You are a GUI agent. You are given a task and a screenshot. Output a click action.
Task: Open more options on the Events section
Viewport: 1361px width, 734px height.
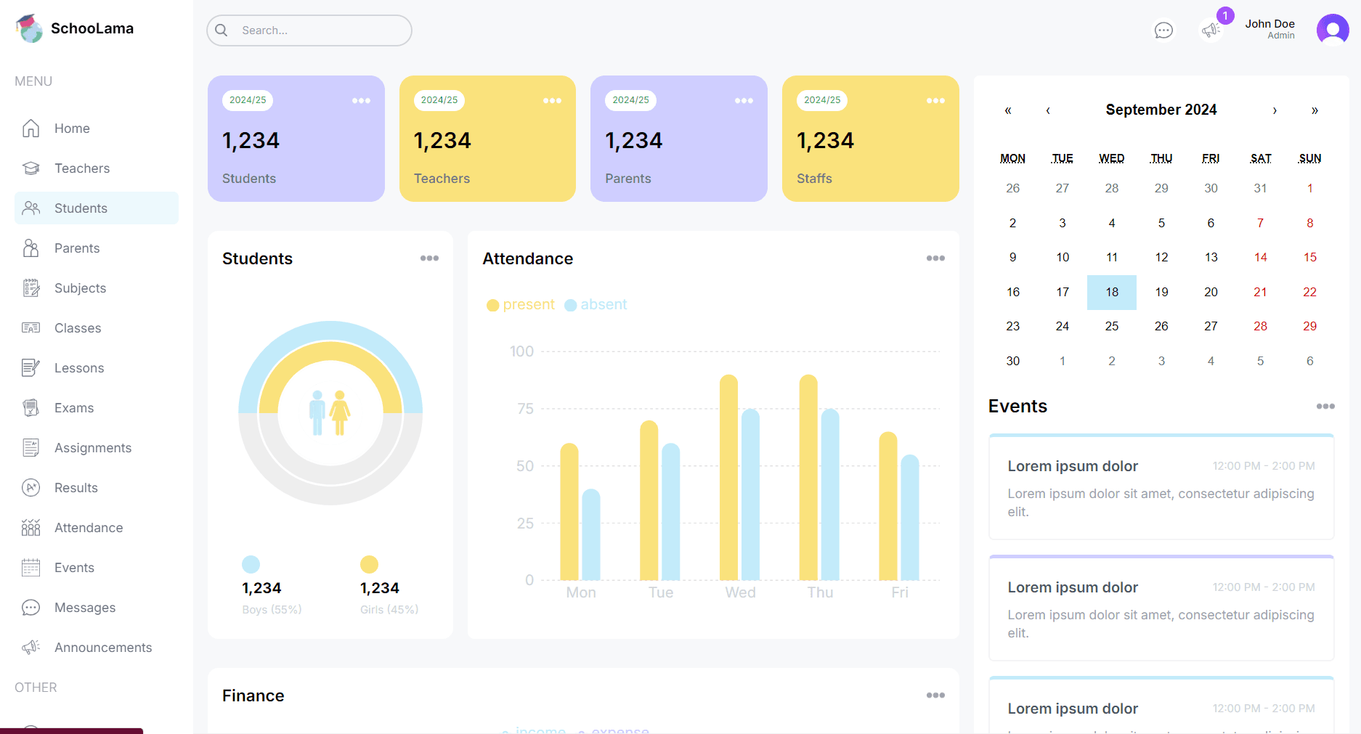tap(1325, 407)
